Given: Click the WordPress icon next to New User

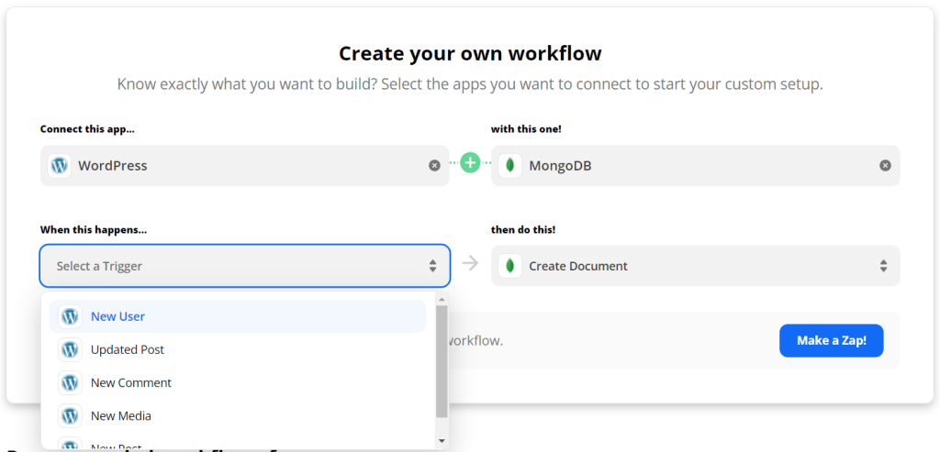Looking at the screenshot, I should pyautogui.click(x=70, y=316).
